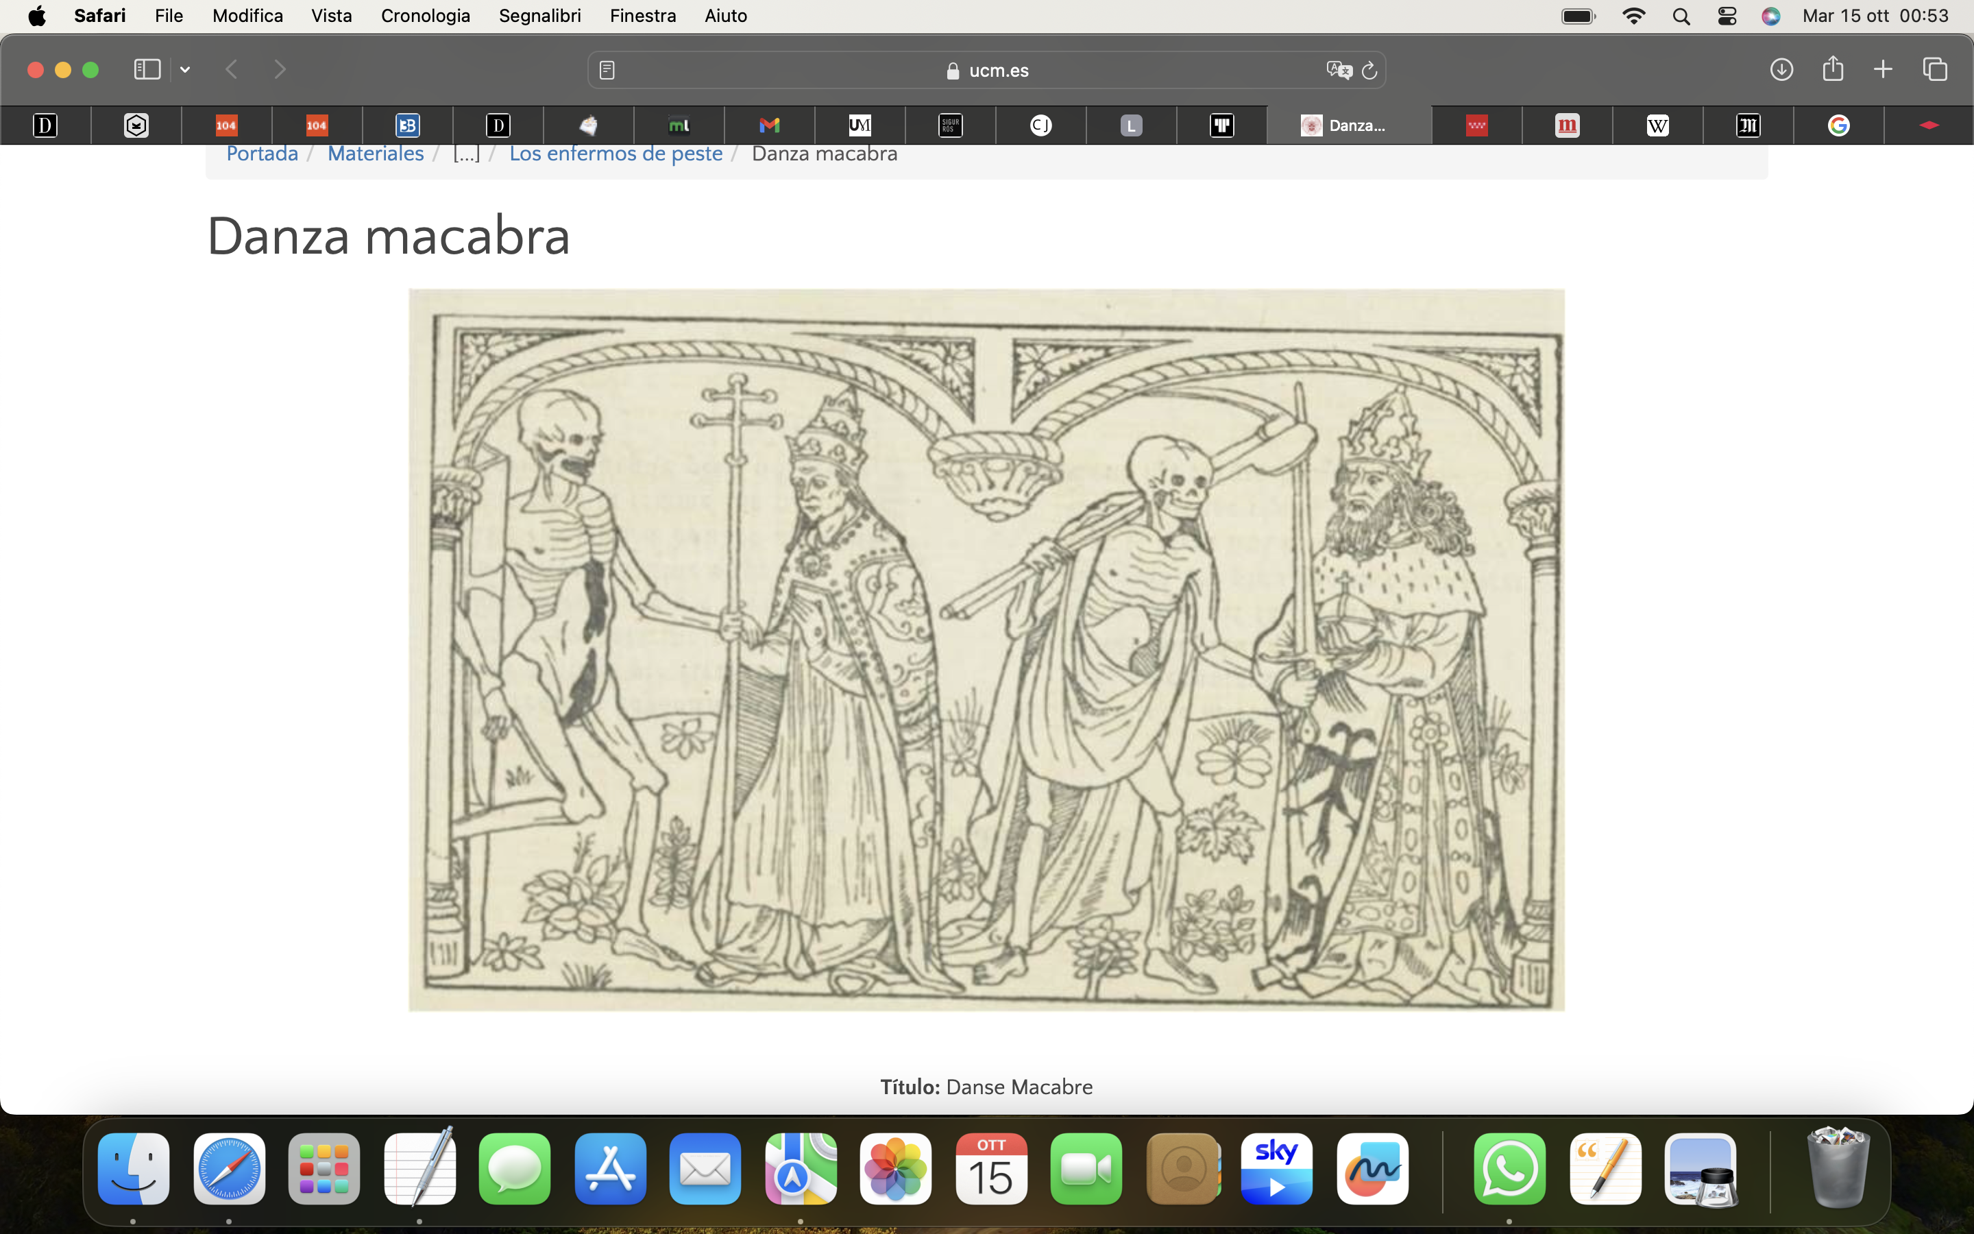The image size is (1974, 1234).
Task: Open Photos from the Dock
Action: tap(896, 1169)
